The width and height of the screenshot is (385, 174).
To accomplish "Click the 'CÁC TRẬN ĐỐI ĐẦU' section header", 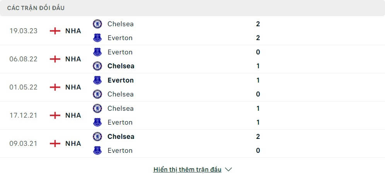I will click(x=36, y=8).
